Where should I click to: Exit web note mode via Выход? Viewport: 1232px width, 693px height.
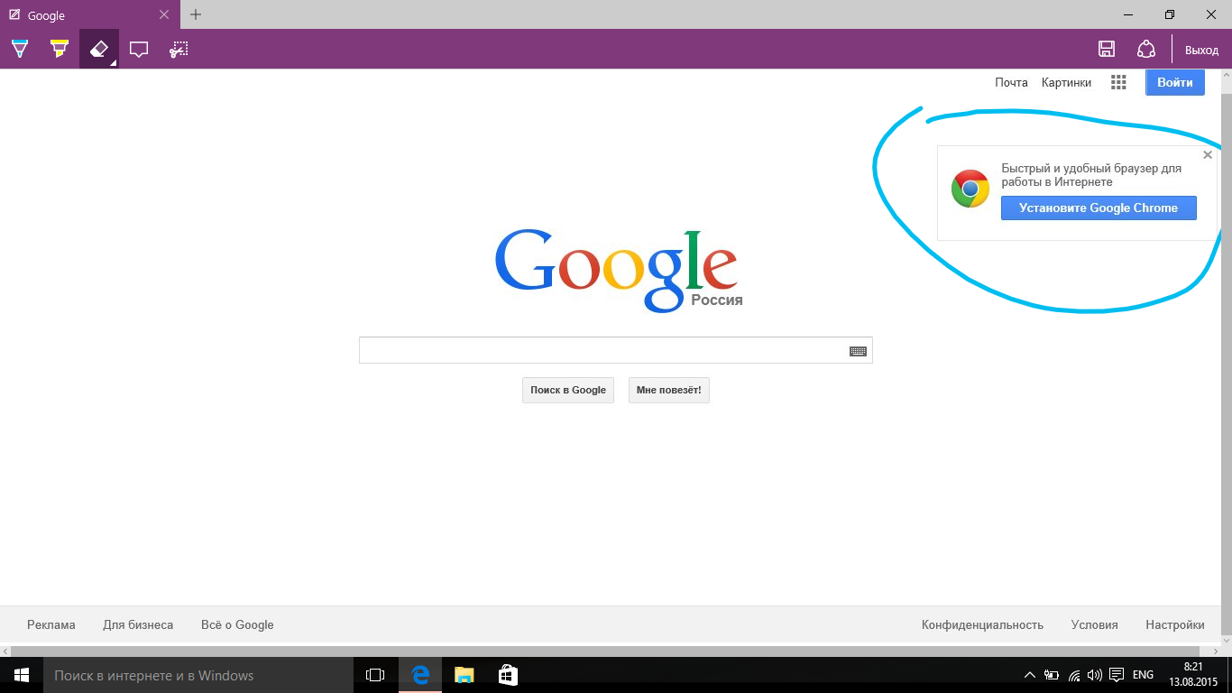(1201, 51)
